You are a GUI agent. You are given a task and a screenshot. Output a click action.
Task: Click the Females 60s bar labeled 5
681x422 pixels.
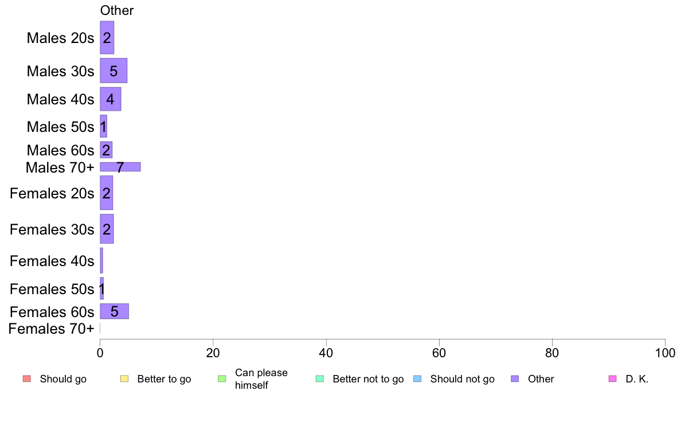pyautogui.click(x=114, y=311)
